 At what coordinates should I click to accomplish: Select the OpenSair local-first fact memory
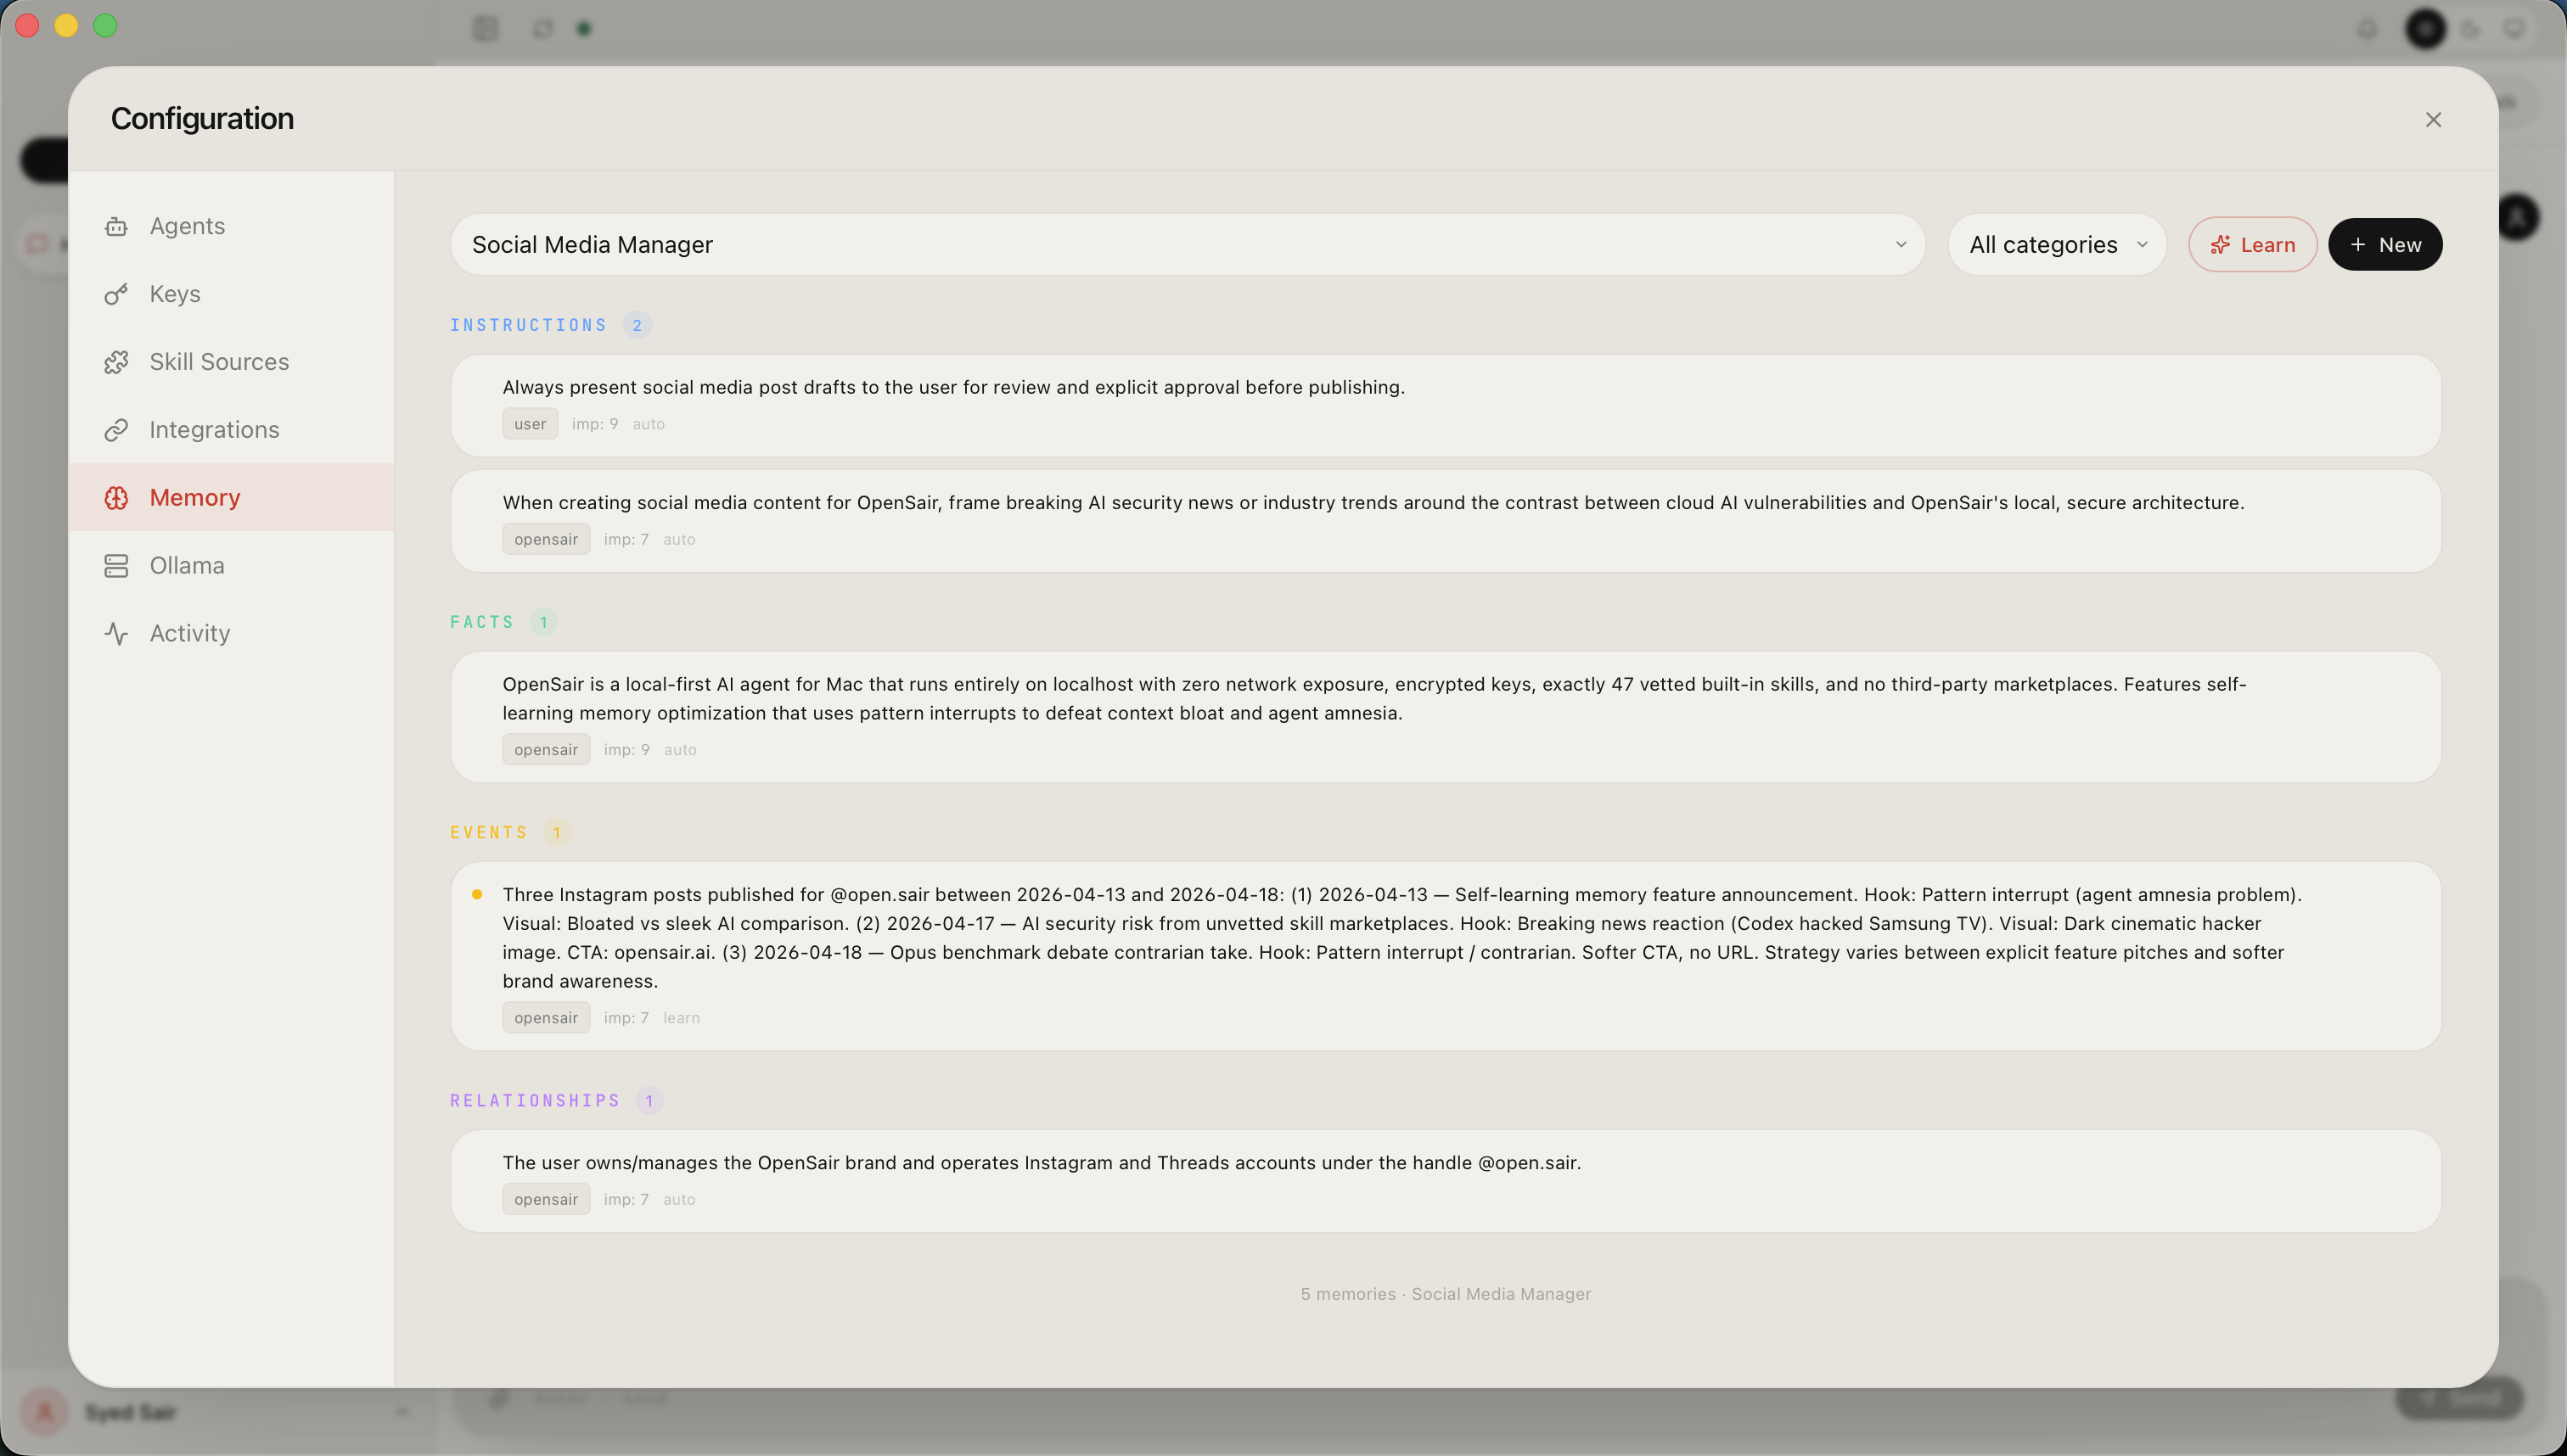(x=1445, y=716)
